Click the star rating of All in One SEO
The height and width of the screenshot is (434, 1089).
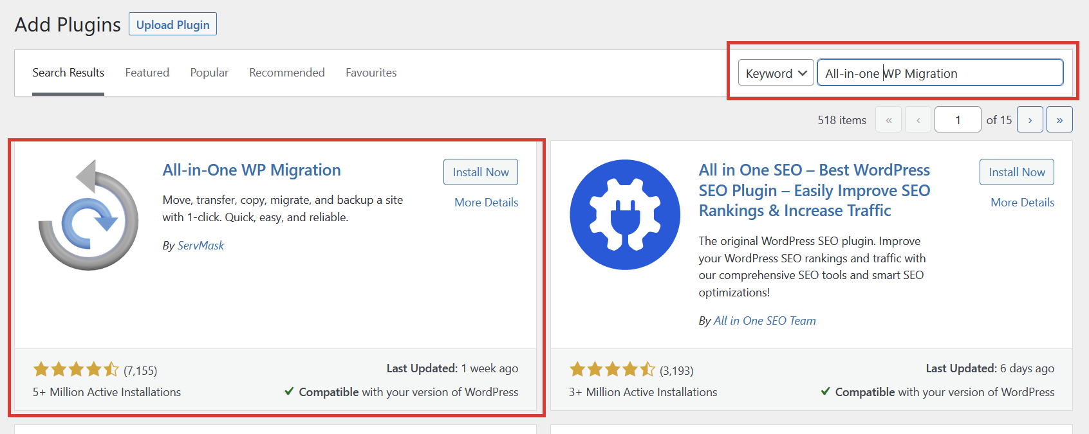coord(612,369)
